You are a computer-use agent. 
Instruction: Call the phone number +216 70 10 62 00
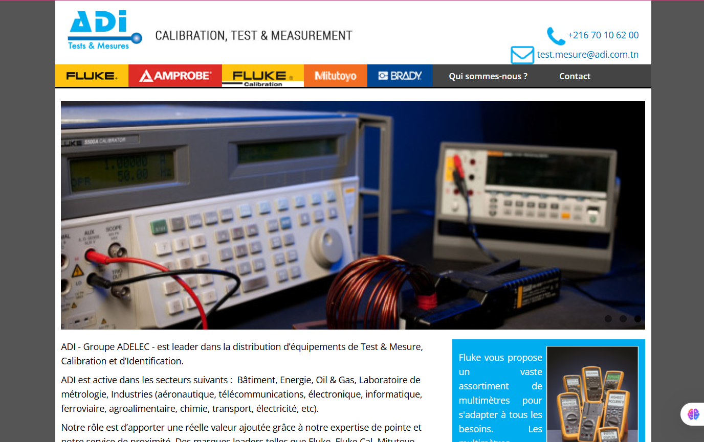click(x=603, y=35)
